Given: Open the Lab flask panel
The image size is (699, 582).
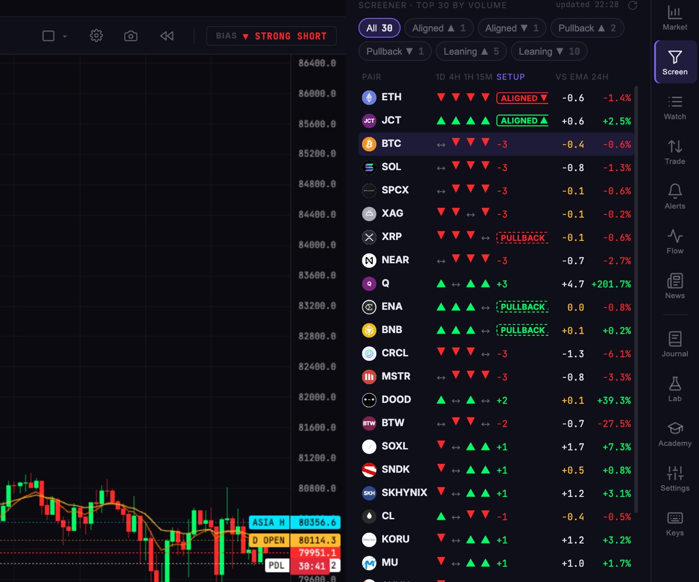Looking at the screenshot, I should pos(675,389).
